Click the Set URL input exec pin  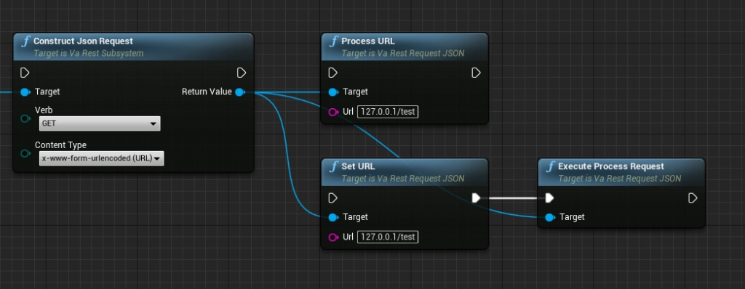[x=333, y=198]
